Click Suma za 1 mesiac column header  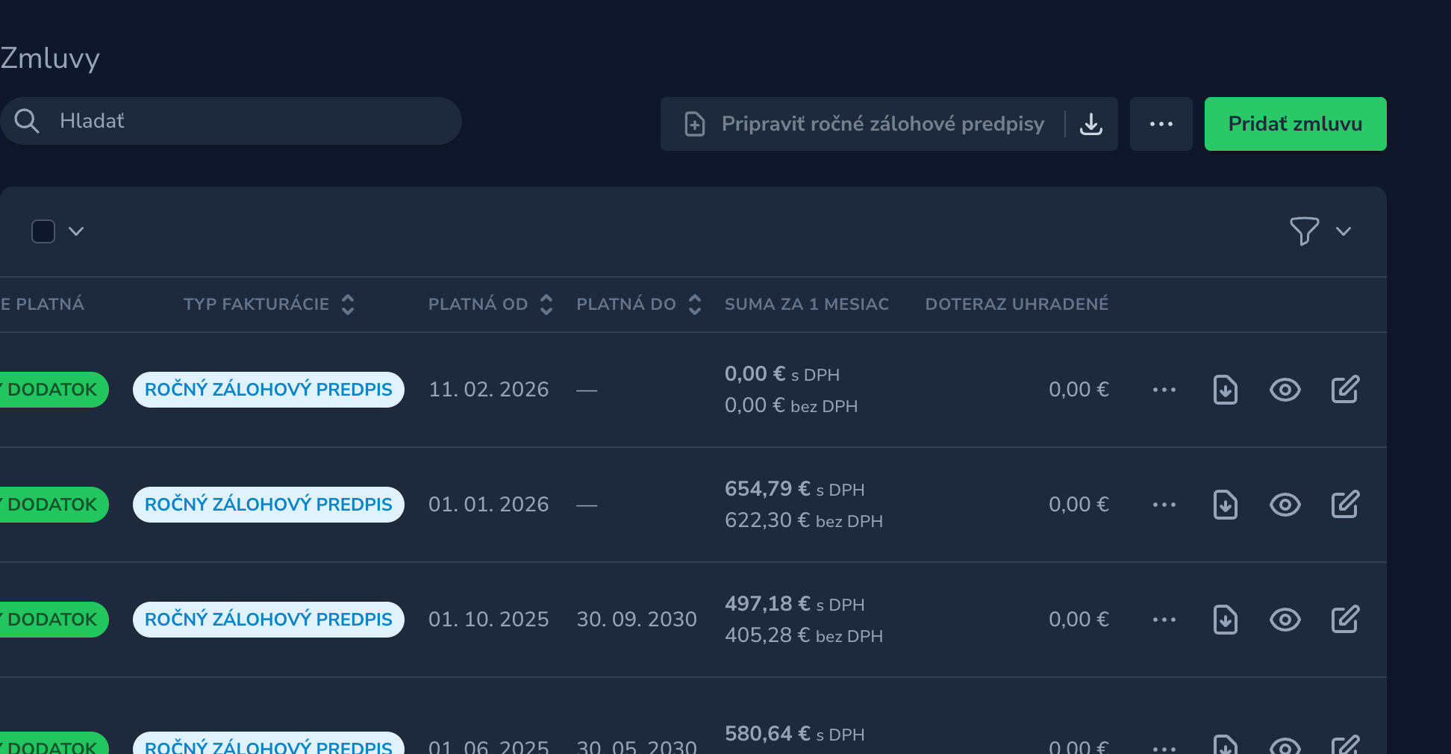pyautogui.click(x=807, y=305)
